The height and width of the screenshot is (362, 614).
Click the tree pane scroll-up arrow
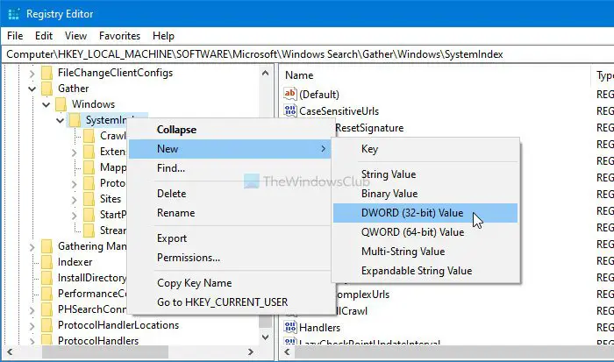[266, 73]
